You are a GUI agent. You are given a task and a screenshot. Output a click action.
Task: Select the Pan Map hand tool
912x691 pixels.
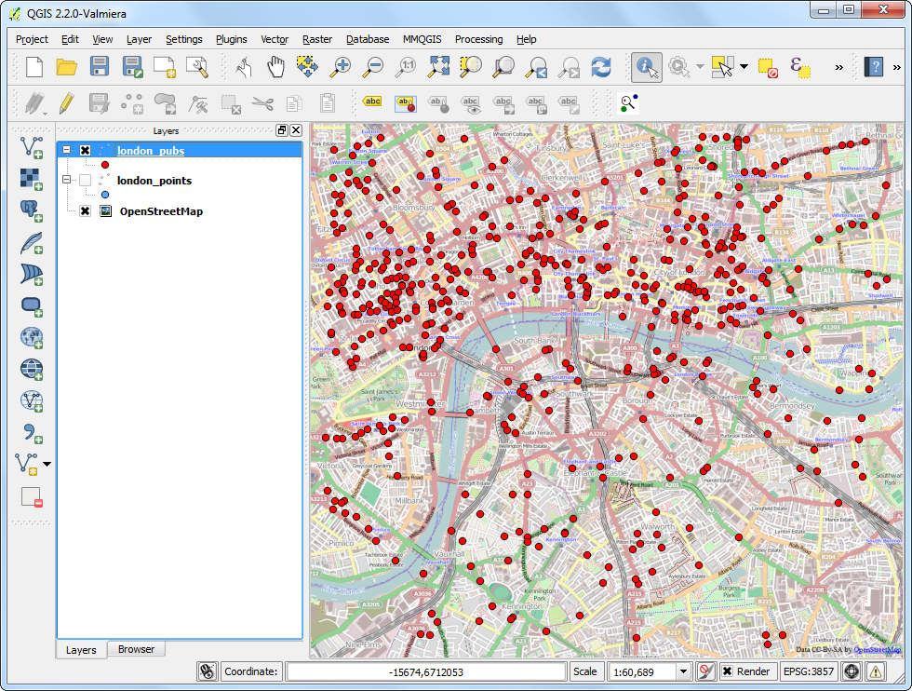[275, 67]
